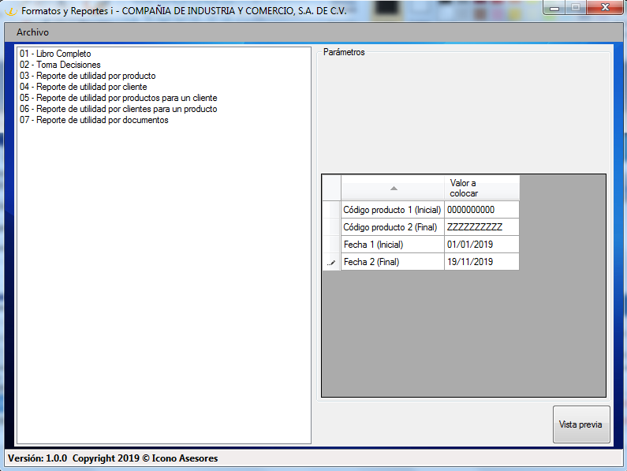Select the 02 - Toma Decisiones report
The width and height of the screenshot is (627, 471).
pos(60,65)
